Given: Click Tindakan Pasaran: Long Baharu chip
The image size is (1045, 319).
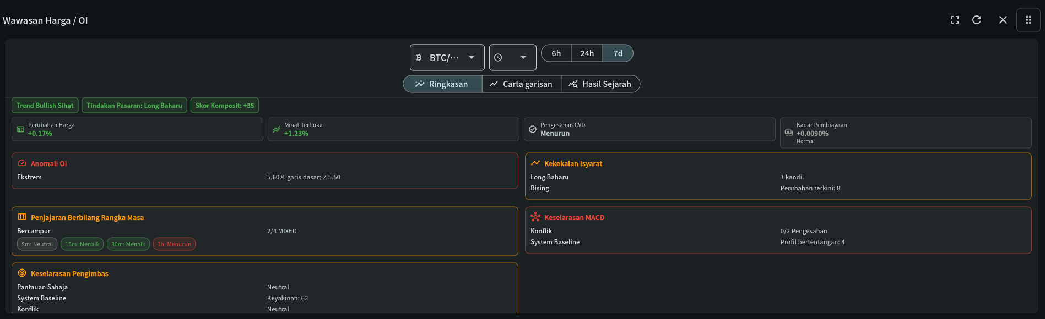Looking at the screenshot, I should click(134, 106).
